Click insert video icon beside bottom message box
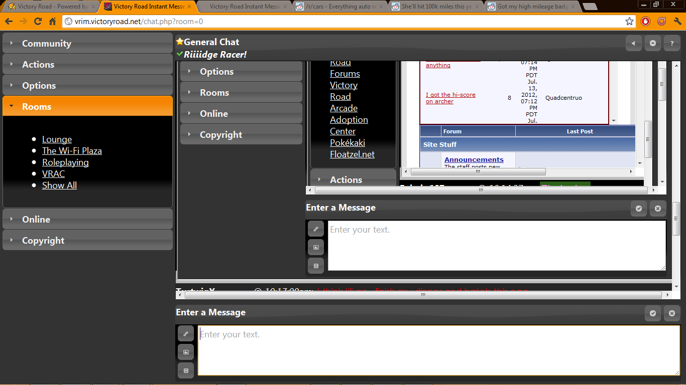Screen dimensions: 686x385 click(186, 370)
